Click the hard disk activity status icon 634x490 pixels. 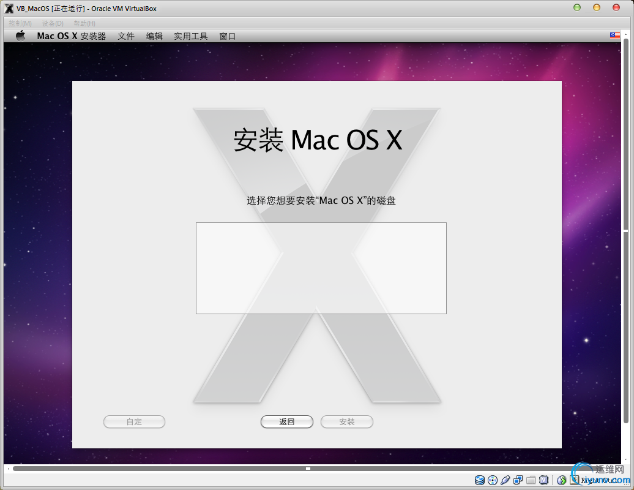pyautogui.click(x=480, y=480)
